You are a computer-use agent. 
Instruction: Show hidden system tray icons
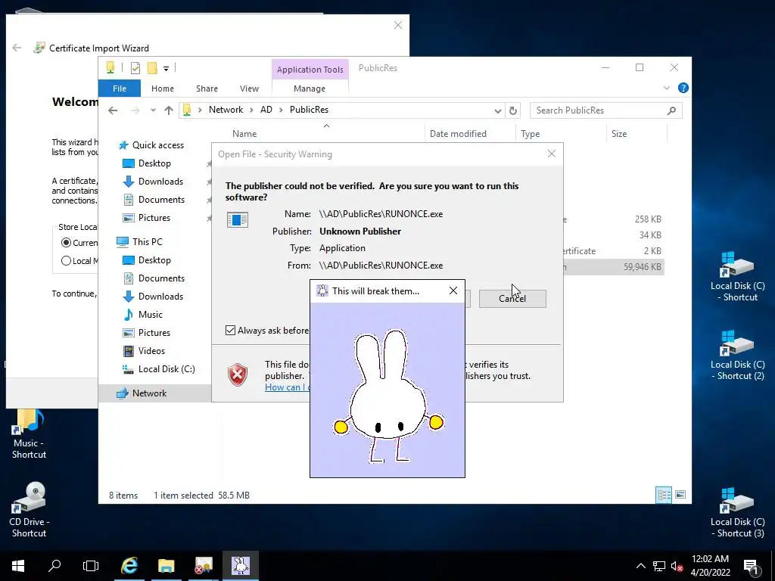pos(640,566)
